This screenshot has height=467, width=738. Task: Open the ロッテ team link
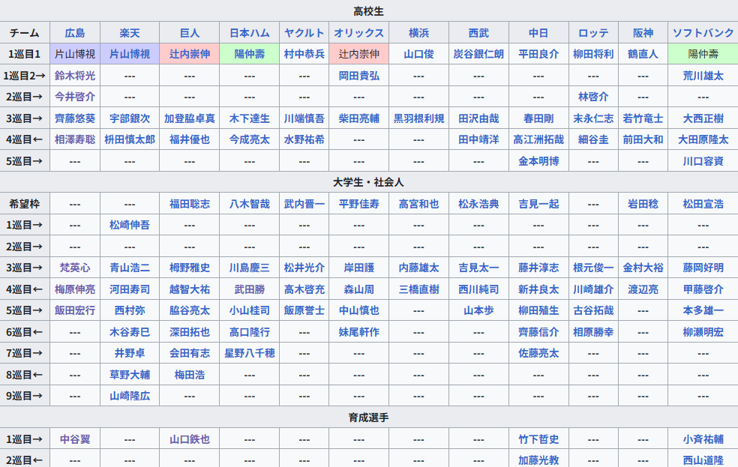pos(593,33)
